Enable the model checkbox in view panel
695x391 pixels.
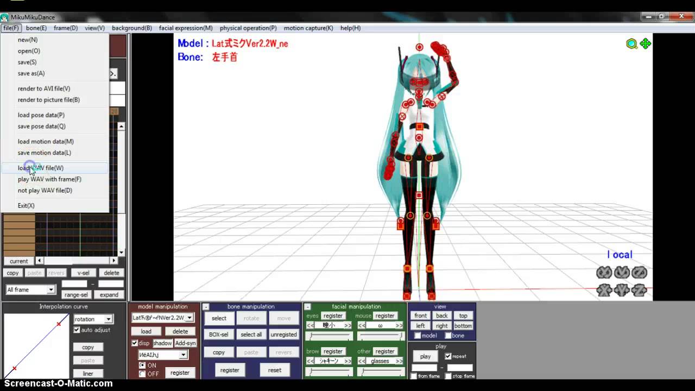(417, 336)
